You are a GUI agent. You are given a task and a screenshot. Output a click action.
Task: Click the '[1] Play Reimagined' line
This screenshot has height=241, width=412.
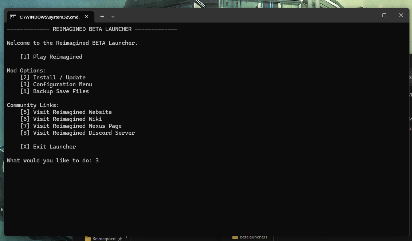click(51, 57)
